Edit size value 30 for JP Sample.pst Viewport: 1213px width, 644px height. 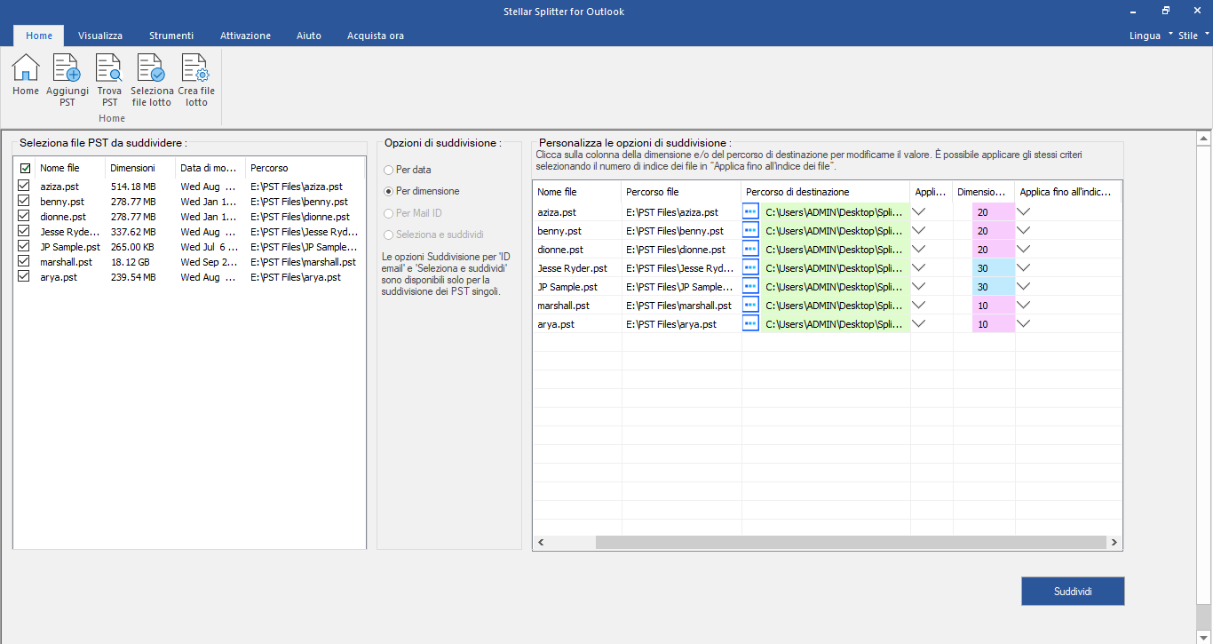993,287
